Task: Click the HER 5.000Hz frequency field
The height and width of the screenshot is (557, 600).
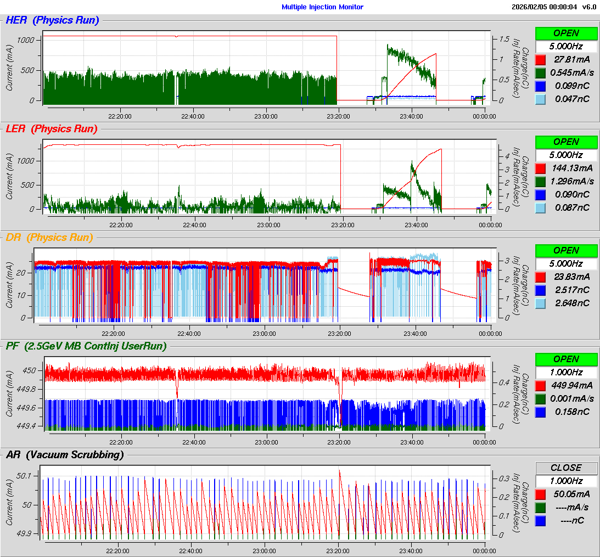Action: [566, 46]
